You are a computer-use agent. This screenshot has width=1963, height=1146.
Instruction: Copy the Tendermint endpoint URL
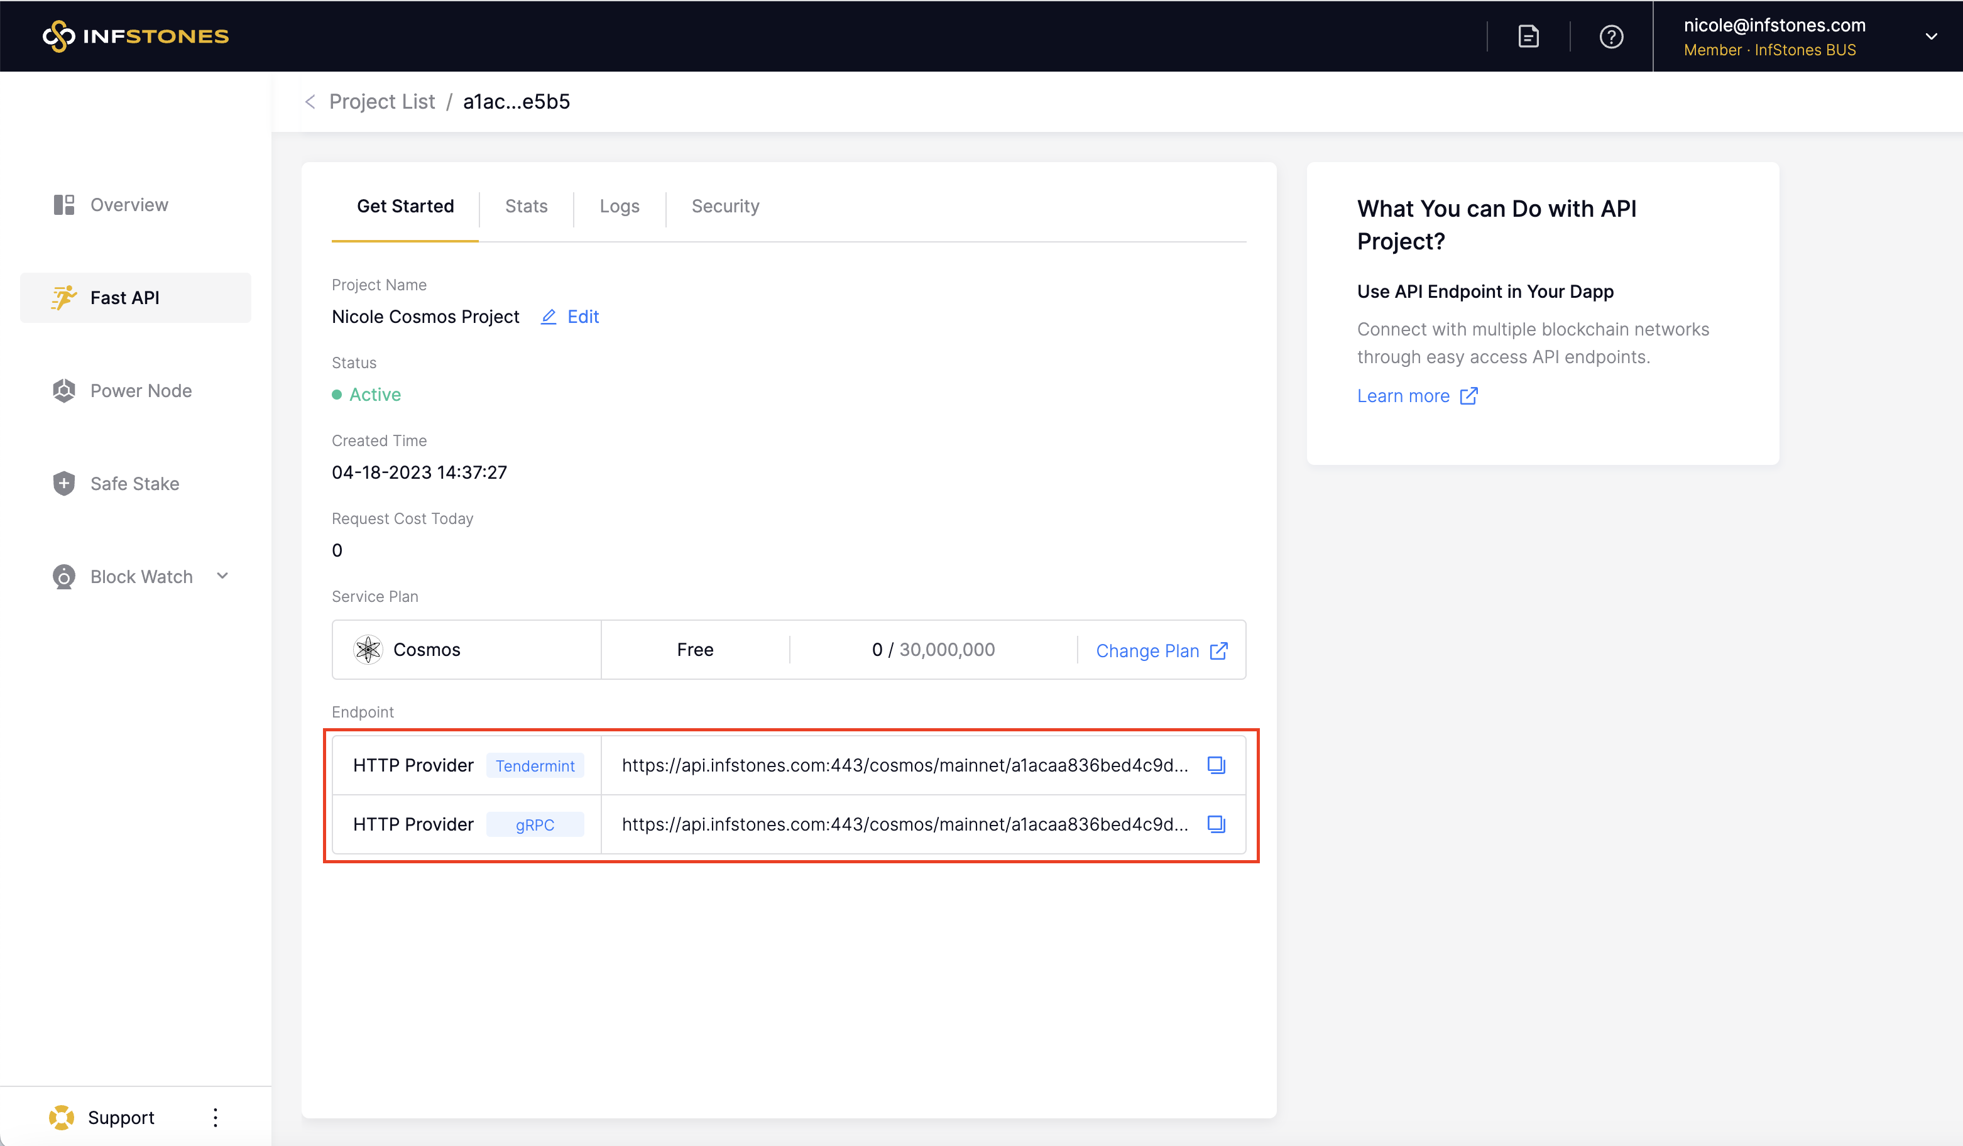click(1215, 765)
